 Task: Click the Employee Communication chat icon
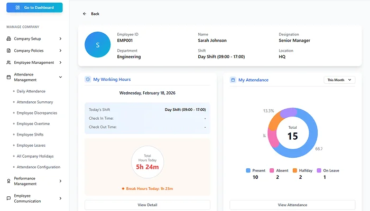(8, 198)
